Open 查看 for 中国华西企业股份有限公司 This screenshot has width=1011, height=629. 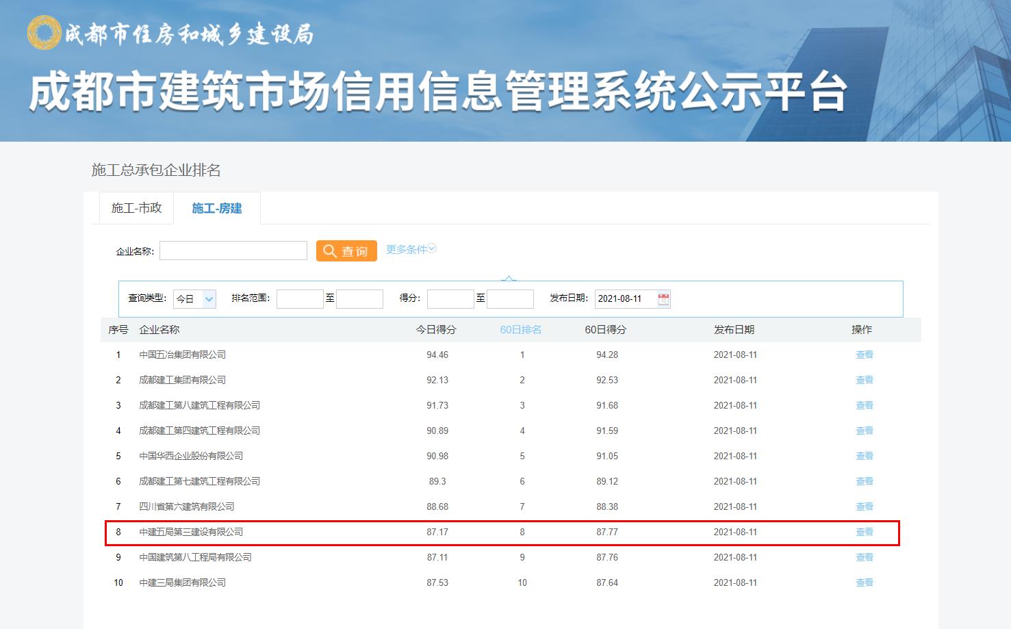865,456
